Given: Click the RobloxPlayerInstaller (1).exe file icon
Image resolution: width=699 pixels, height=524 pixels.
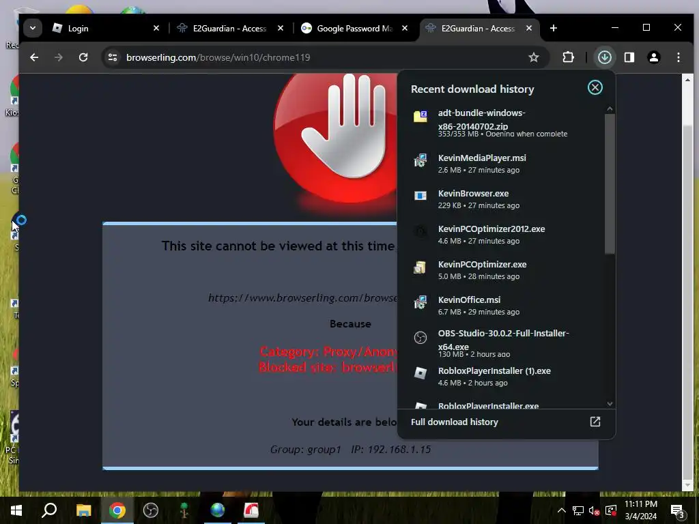Looking at the screenshot, I should (420, 373).
